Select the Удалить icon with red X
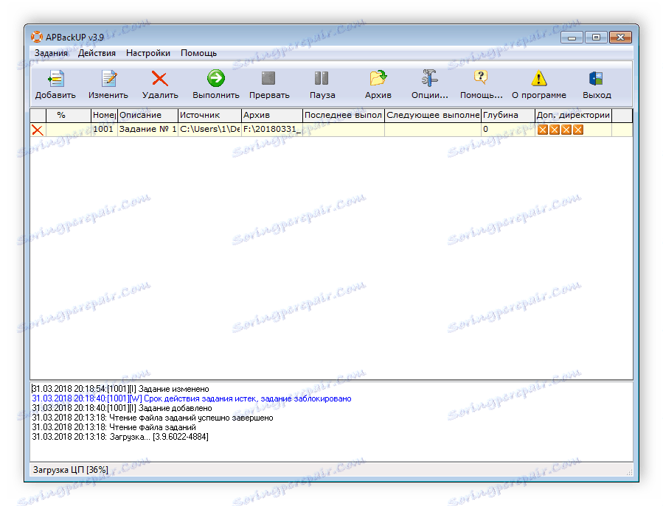 159,83
